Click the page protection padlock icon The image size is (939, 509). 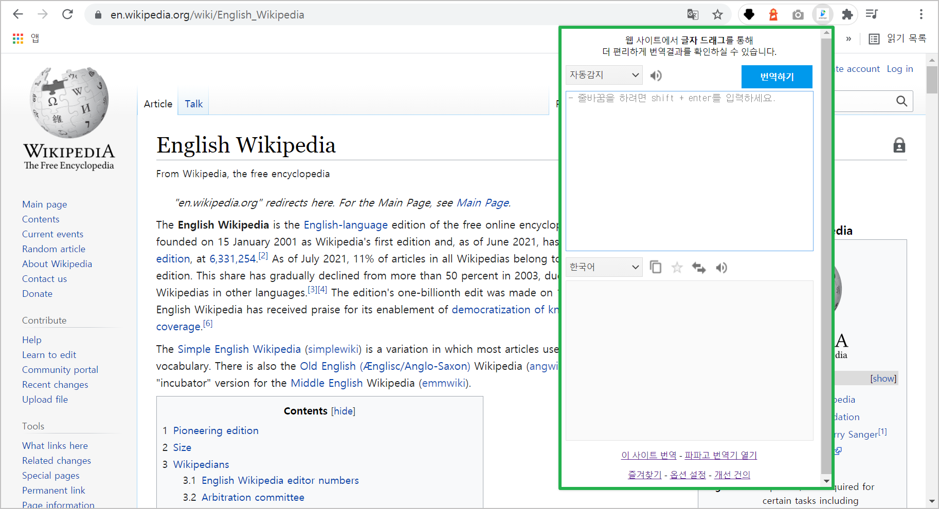[x=899, y=145]
